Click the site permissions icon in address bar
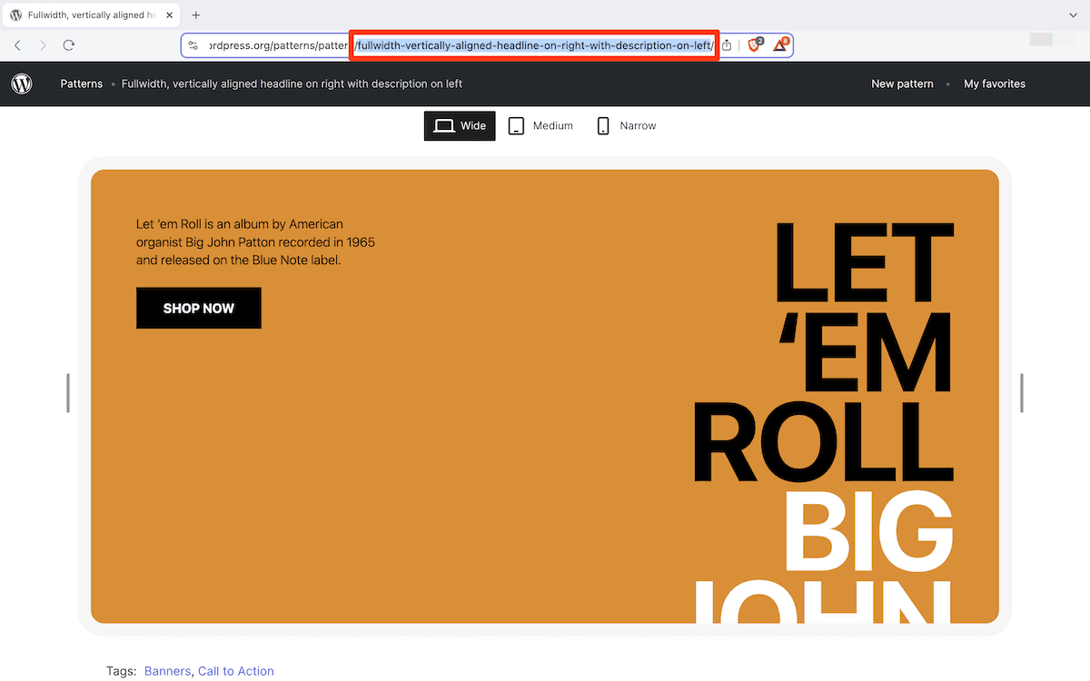This screenshot has height=681, width=1090. [x=193, y=44]
